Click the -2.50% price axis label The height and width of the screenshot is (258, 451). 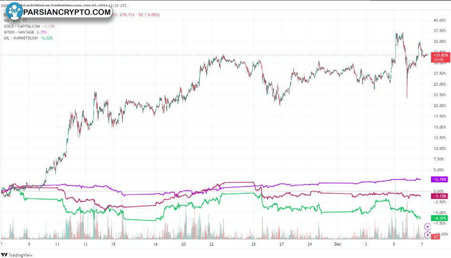[440, 202]
